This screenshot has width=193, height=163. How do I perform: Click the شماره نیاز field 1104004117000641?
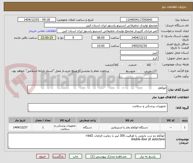pyautogui.click(x=139, y=20)
